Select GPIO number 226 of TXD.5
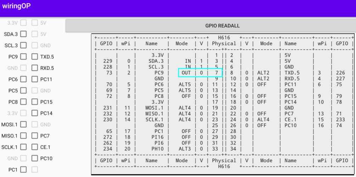Viewport: 356px width, 177px height. [x=340, y=73]
